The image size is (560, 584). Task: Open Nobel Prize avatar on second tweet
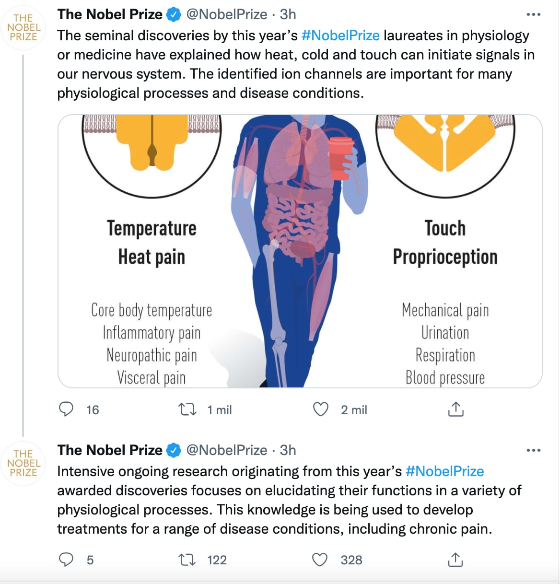coord(23,463)
